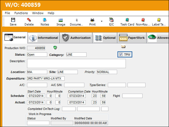Click the Schedule Completion Date field

point(77,96)
